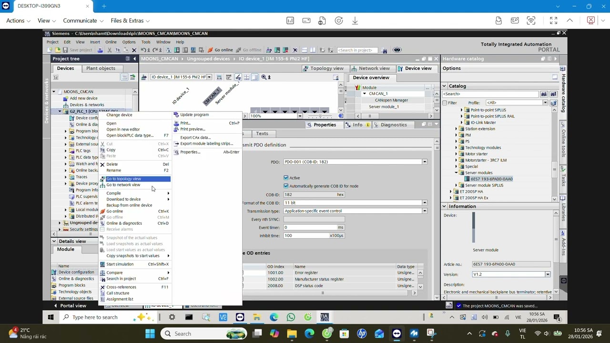The width and height of the screenshot is (610, 343).
Task: Collapse the Server modules catalog folder
Action: [456, 173]
